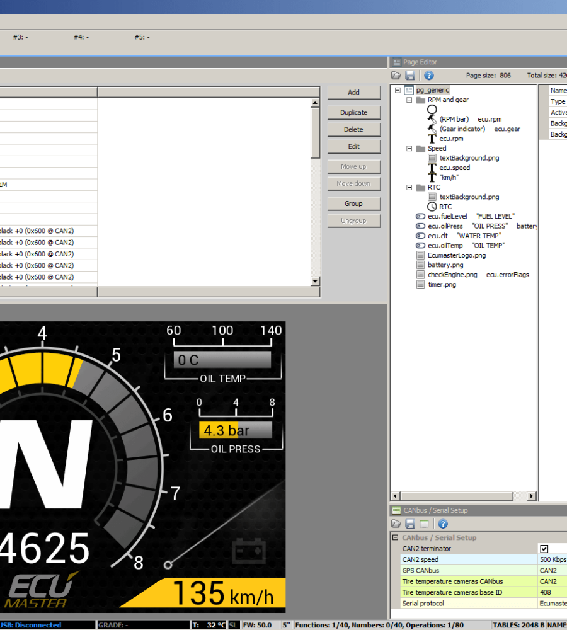Click the Group button

[x=353, y=204]
